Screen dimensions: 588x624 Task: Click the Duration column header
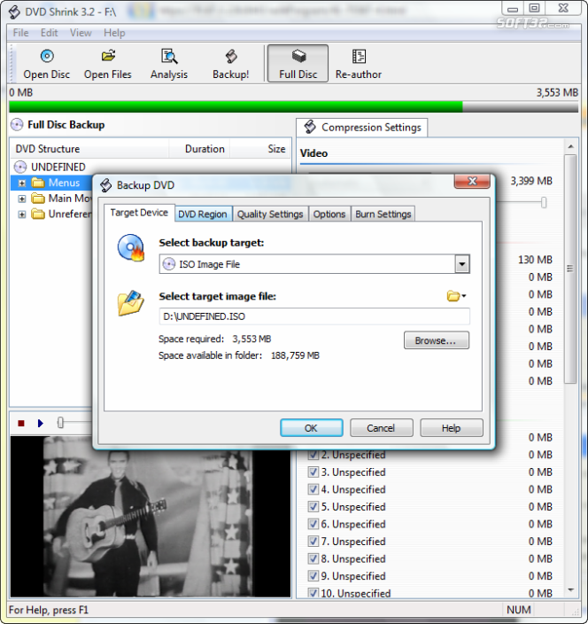coord(199,149)
